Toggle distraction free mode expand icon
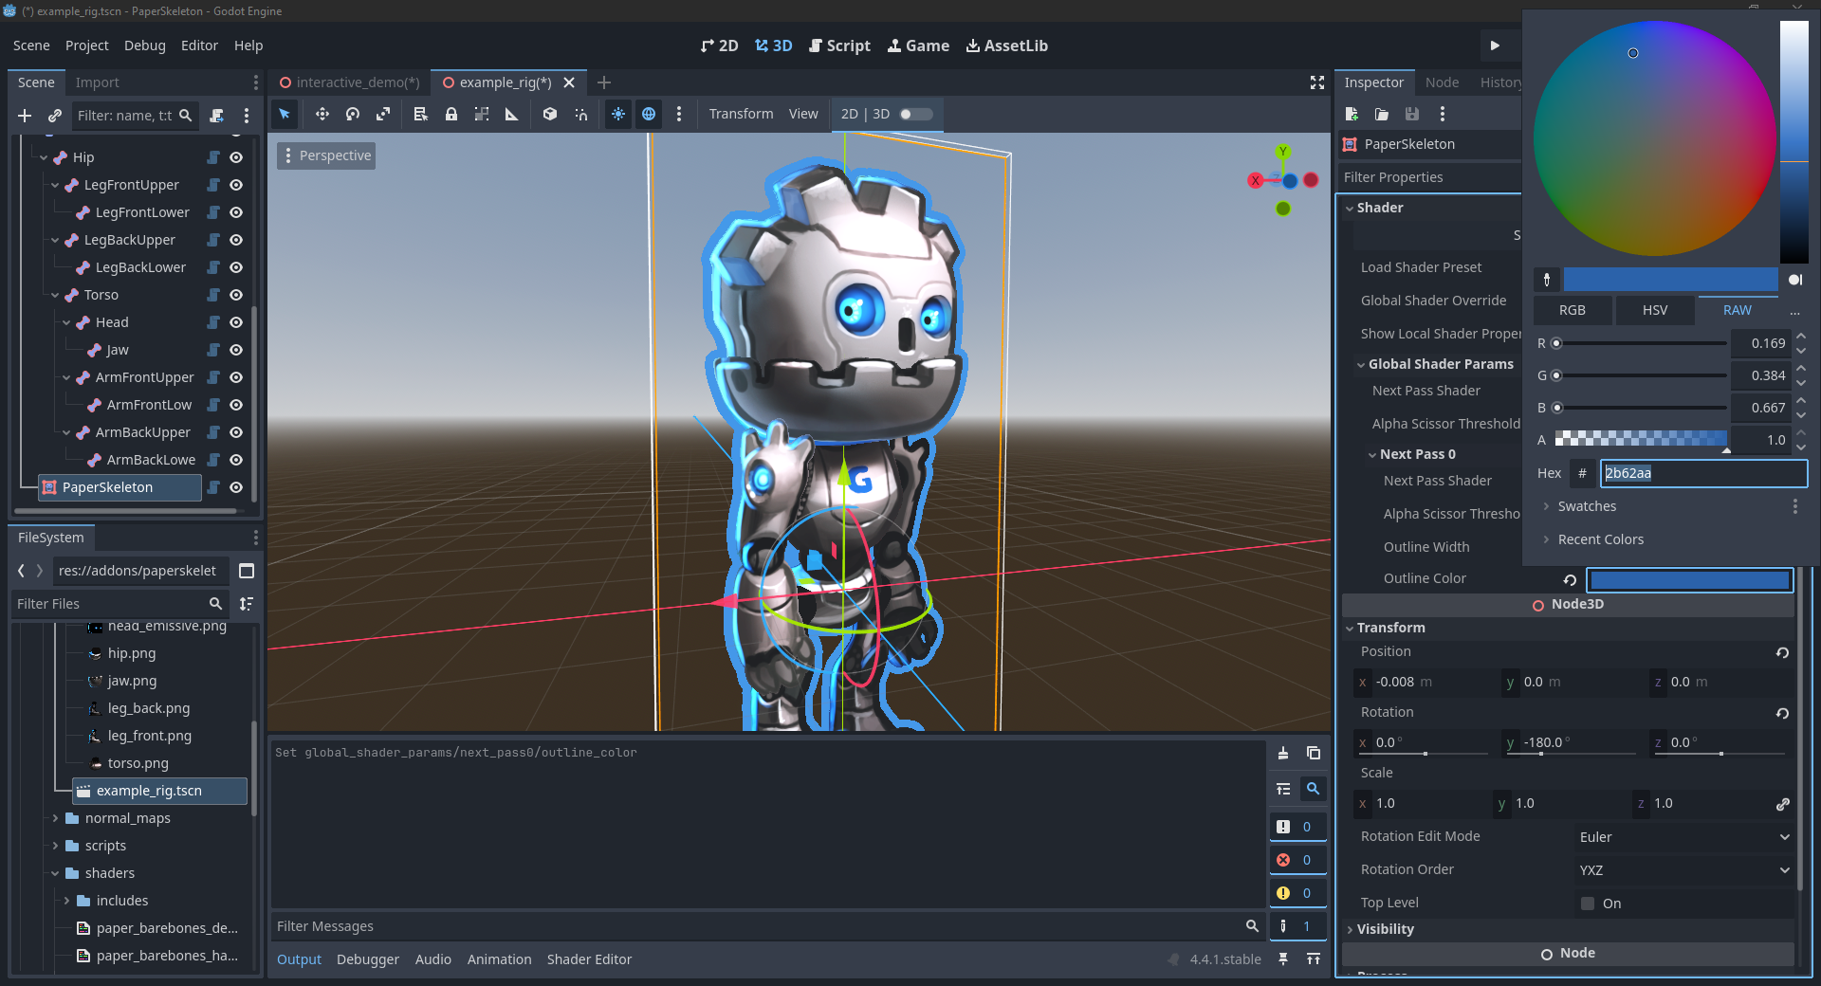The height and width of the screenshot is (986, 1821). (x=1317, y=83)
